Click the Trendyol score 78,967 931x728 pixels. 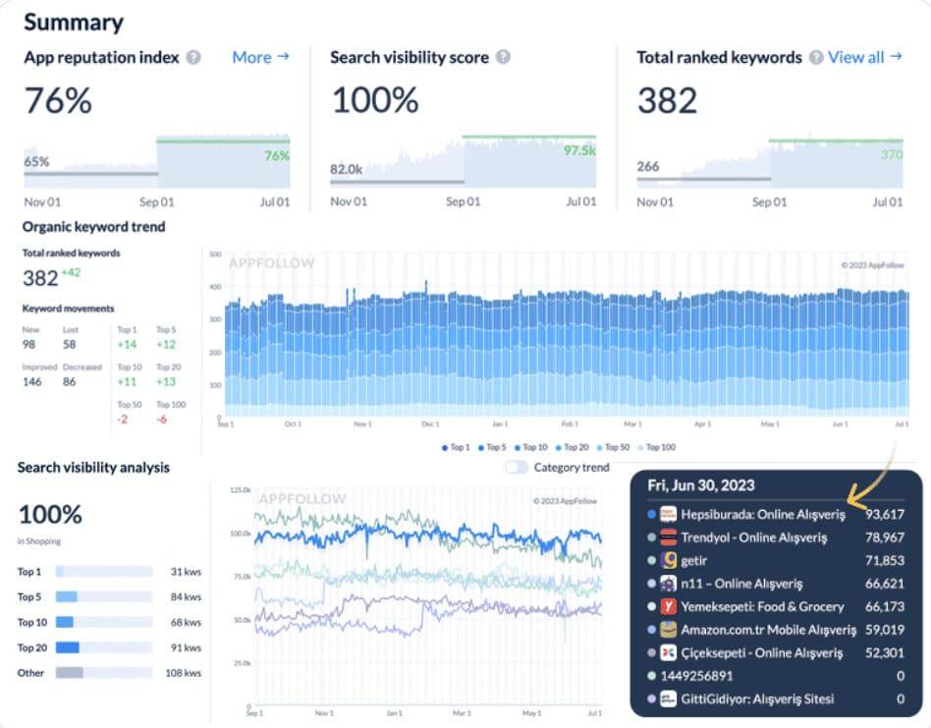(885, 537)
